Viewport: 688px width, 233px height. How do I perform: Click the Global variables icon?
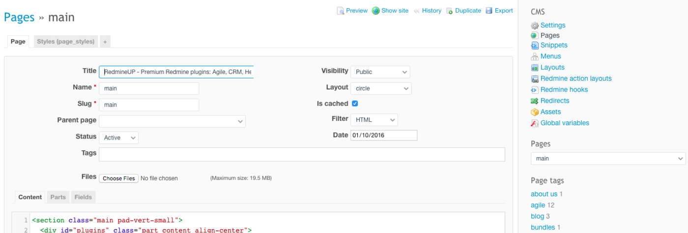[x=535, y=123]
